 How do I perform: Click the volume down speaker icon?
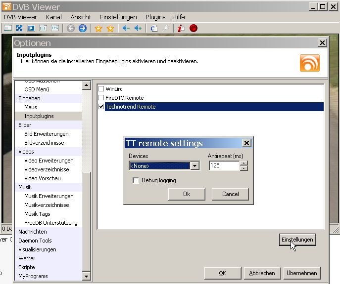pyautogui.click(x=126, y=28)
